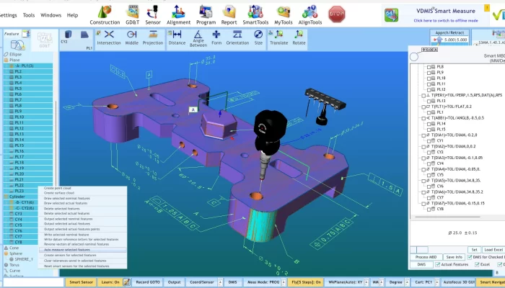Check the T(PER1) perpendicularity tolerance box
Screen dimensions: 505x288
pyautogui.click(x=423, y=96)
